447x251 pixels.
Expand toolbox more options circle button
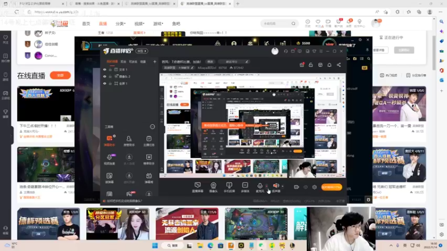(x=153, y=127)
